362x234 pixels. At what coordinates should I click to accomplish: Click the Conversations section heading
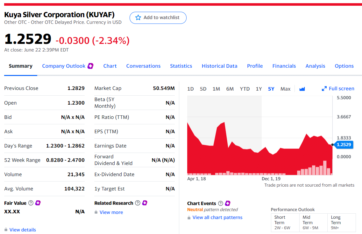pyautogui.click(x=143, y=66)
